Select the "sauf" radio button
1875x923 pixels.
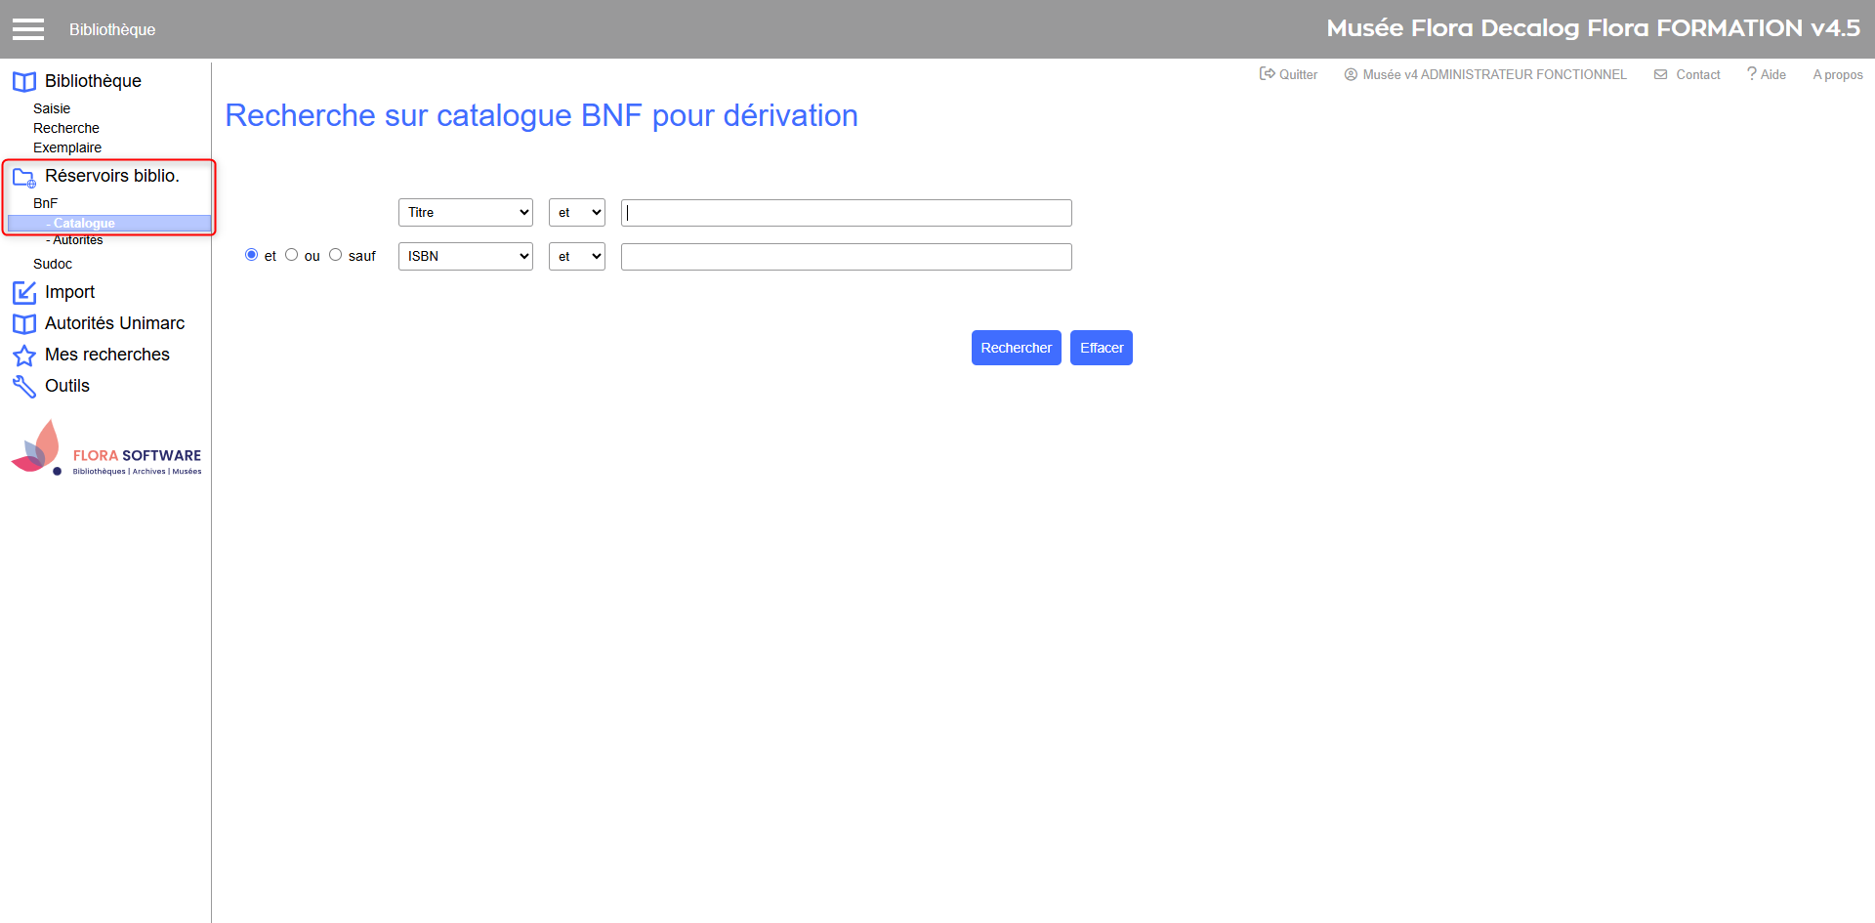click(x=336, y=255)
